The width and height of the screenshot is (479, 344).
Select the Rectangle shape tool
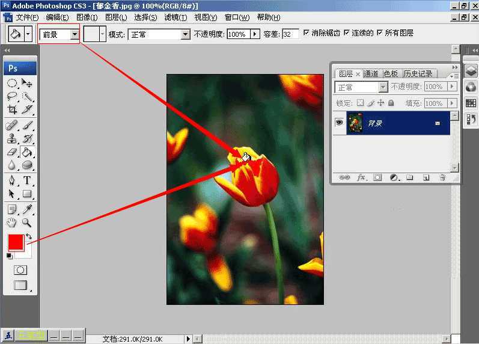point(27,194)
